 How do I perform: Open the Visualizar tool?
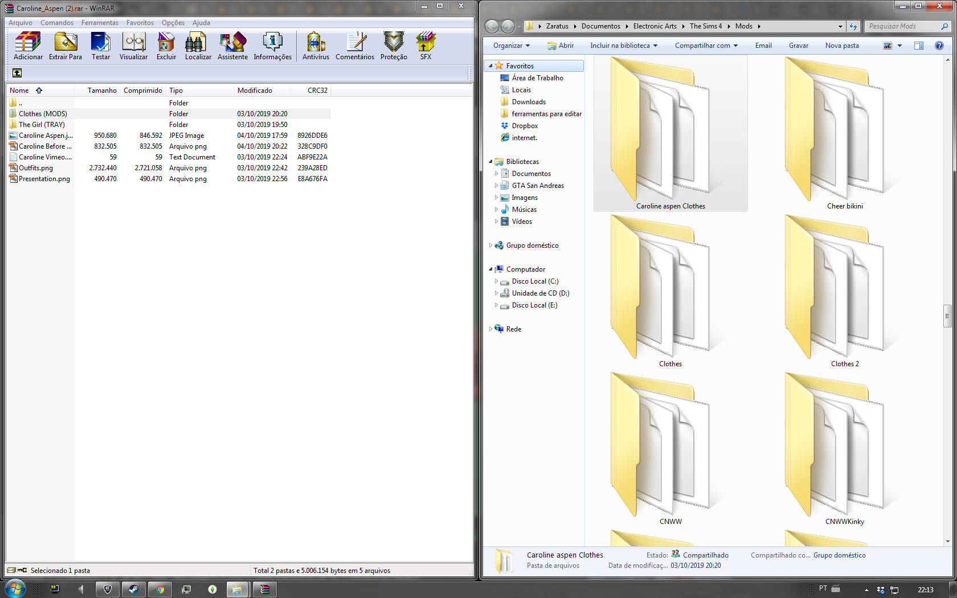pos(133,46)
